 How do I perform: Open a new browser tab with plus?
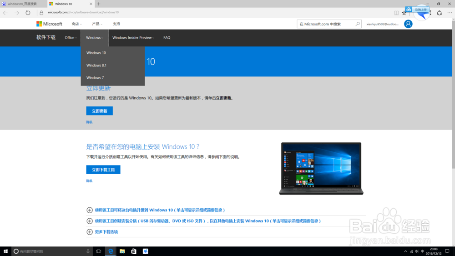[x=99, y=4]
